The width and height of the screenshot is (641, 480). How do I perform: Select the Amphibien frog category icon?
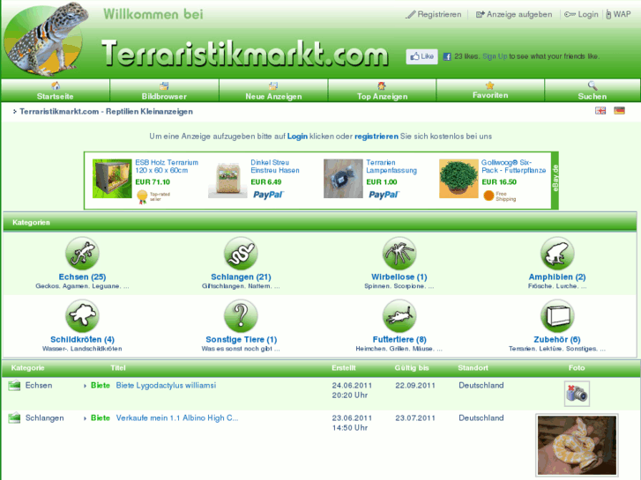pos(557,254)
